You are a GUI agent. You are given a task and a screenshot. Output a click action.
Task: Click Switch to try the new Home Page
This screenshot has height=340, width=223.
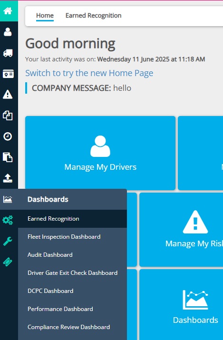coord(89,73)
